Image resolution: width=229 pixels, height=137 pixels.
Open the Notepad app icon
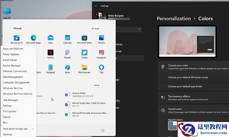pyautogui.click(x=51, y=67)
